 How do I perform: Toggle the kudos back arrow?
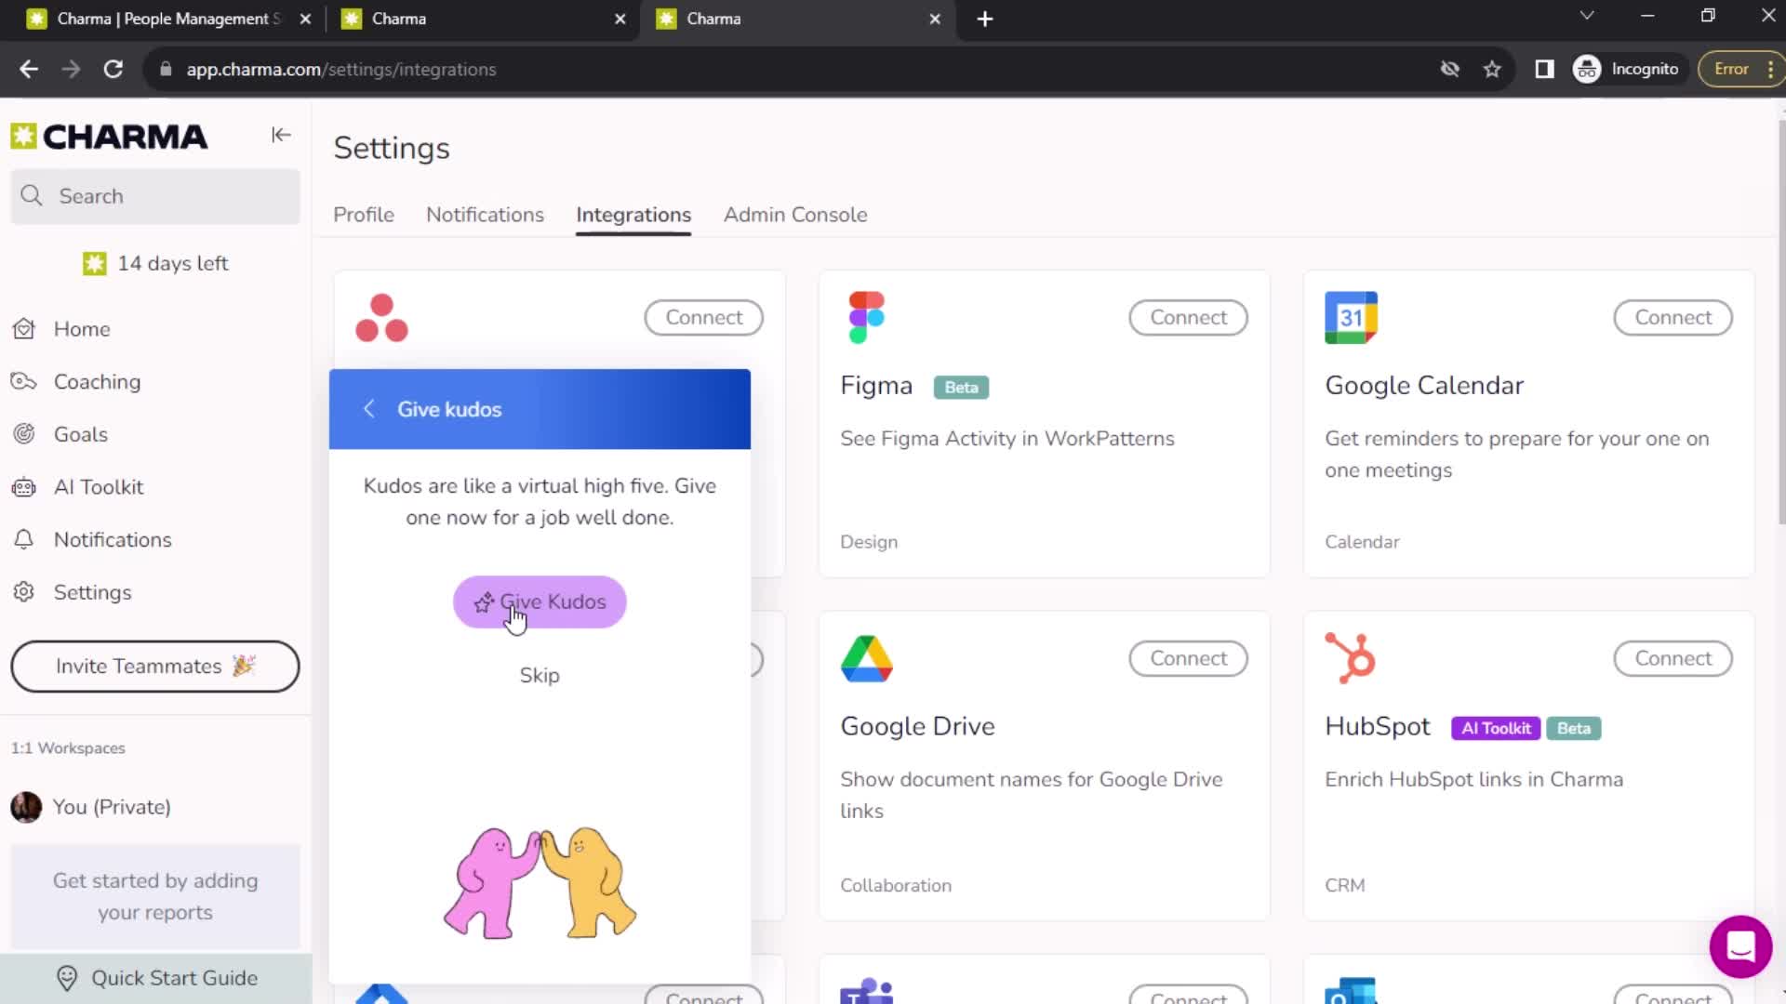click(x=368, y=408)
